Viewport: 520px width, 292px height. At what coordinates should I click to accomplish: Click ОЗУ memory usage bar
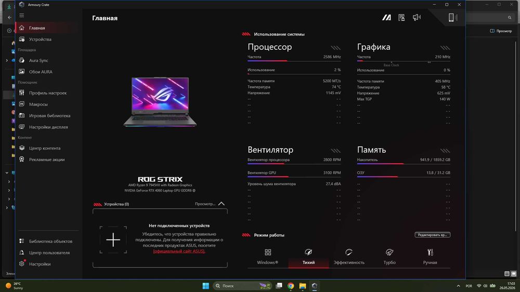point(404,176)
